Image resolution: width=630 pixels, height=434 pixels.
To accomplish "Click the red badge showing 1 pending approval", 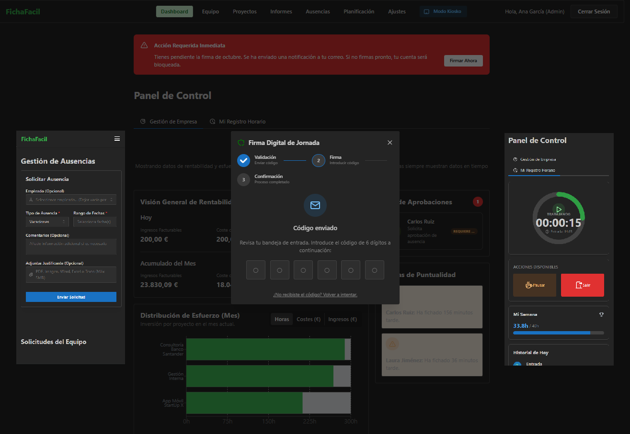I will click(478, 202).
